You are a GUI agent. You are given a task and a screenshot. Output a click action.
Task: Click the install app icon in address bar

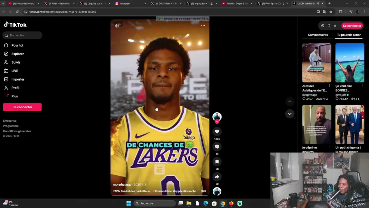[318, 12]
